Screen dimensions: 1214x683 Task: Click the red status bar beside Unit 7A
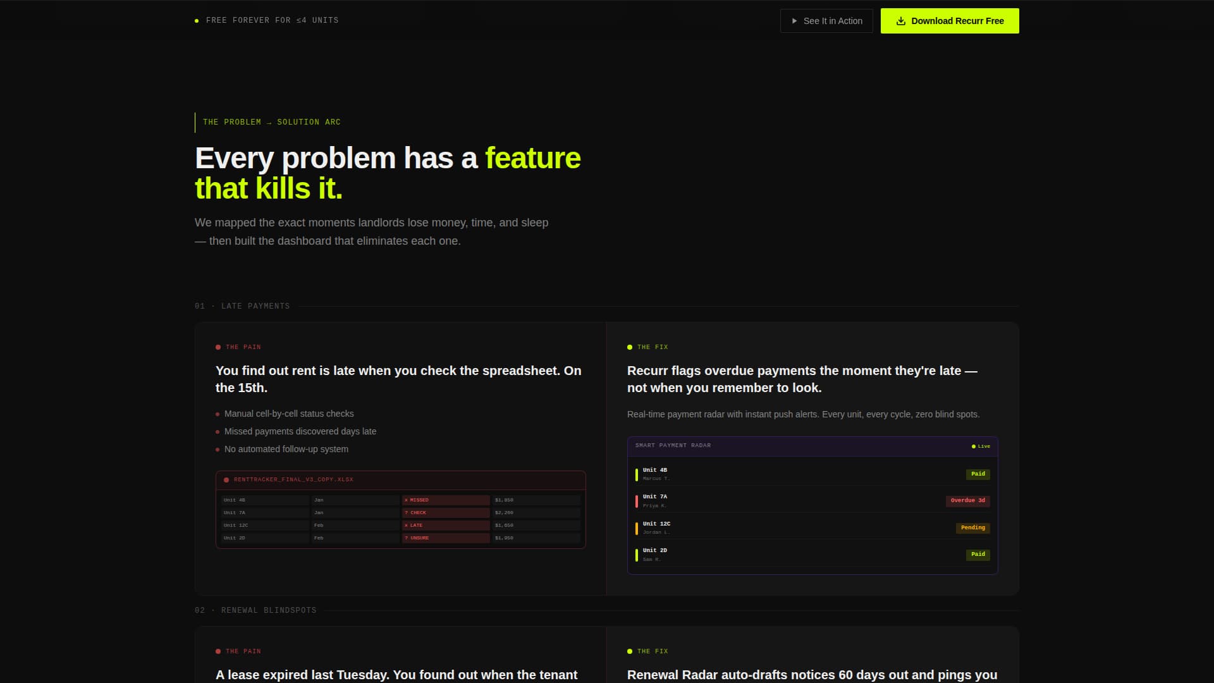pos(636,501)
